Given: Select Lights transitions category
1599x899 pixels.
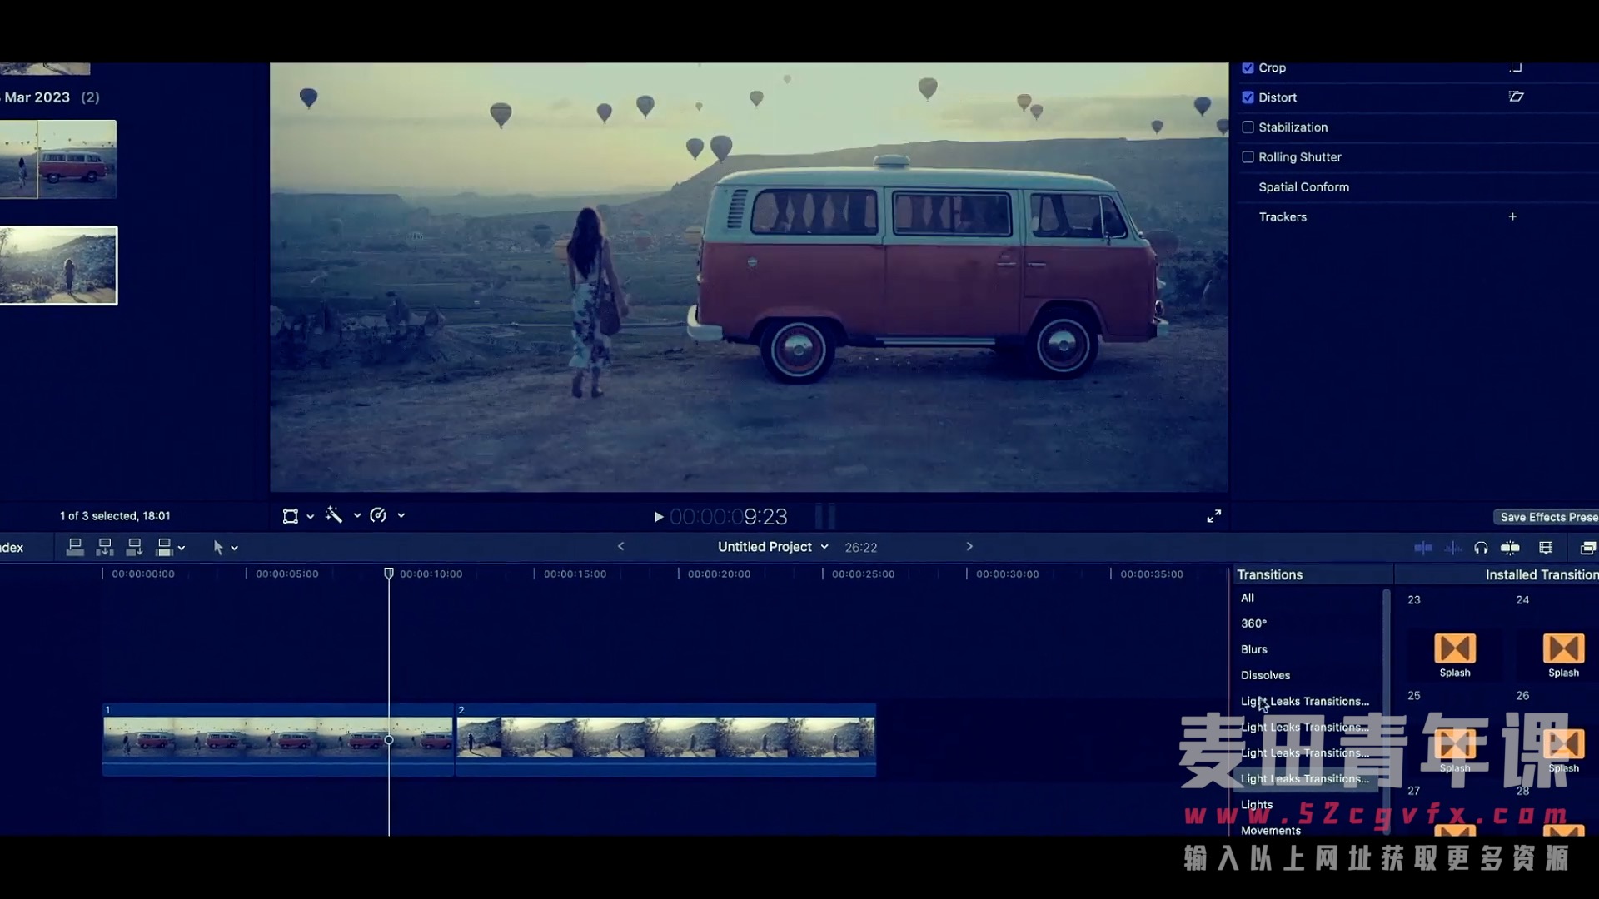Looking at the screenshot, I should [x=1257, y=805].
